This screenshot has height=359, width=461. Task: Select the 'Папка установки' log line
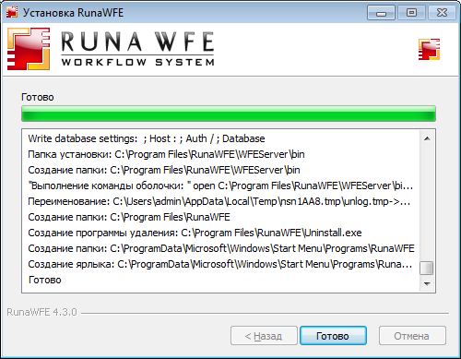tap(166, 154)
